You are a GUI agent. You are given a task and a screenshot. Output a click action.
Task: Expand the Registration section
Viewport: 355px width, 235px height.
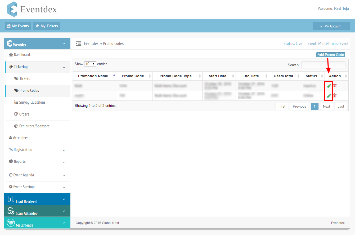64,150
